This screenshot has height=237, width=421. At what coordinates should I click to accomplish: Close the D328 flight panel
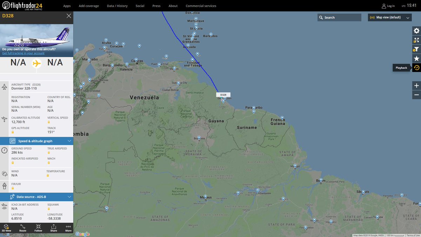coord(69,16)
